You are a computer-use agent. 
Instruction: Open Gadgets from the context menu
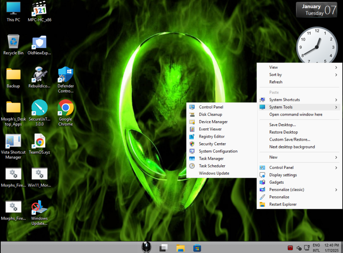tap(299, 182)
